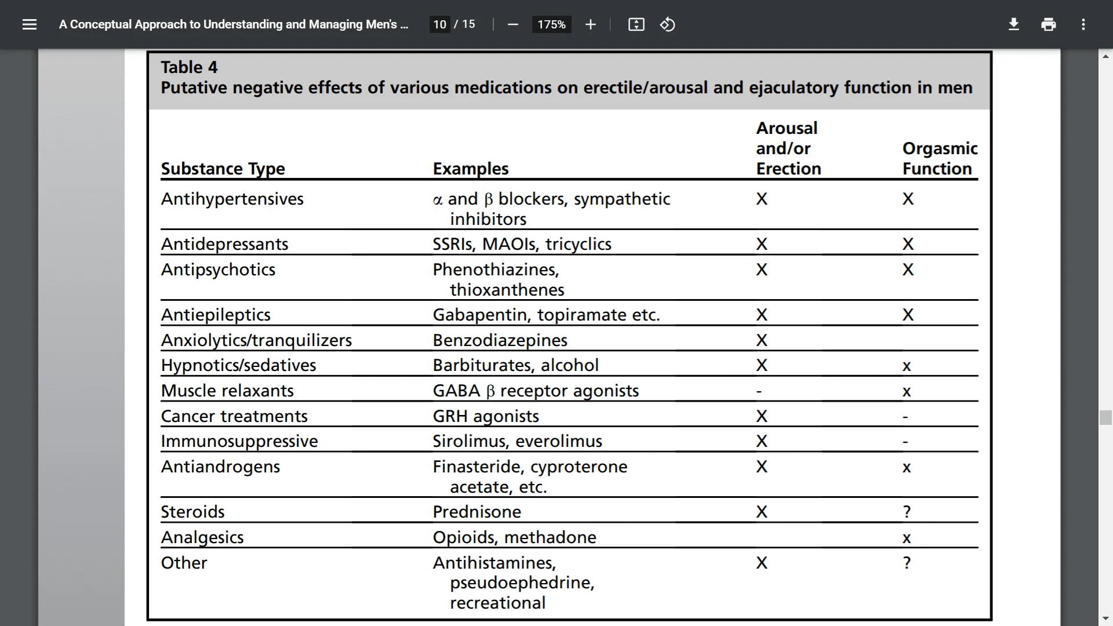Click the 'Examples' column header

[x=471, y=169]
